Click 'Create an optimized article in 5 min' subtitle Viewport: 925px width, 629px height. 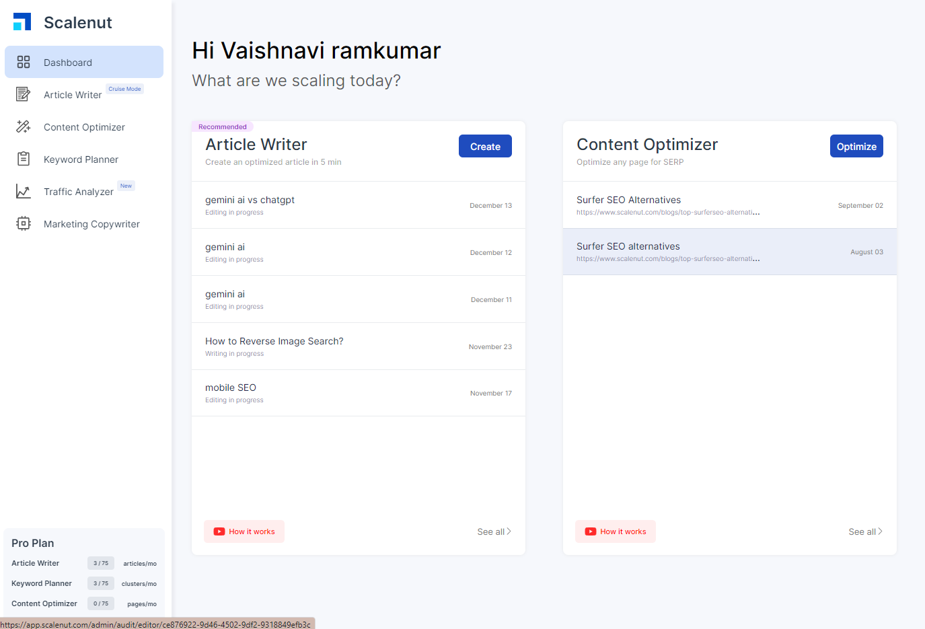point(273,162)
